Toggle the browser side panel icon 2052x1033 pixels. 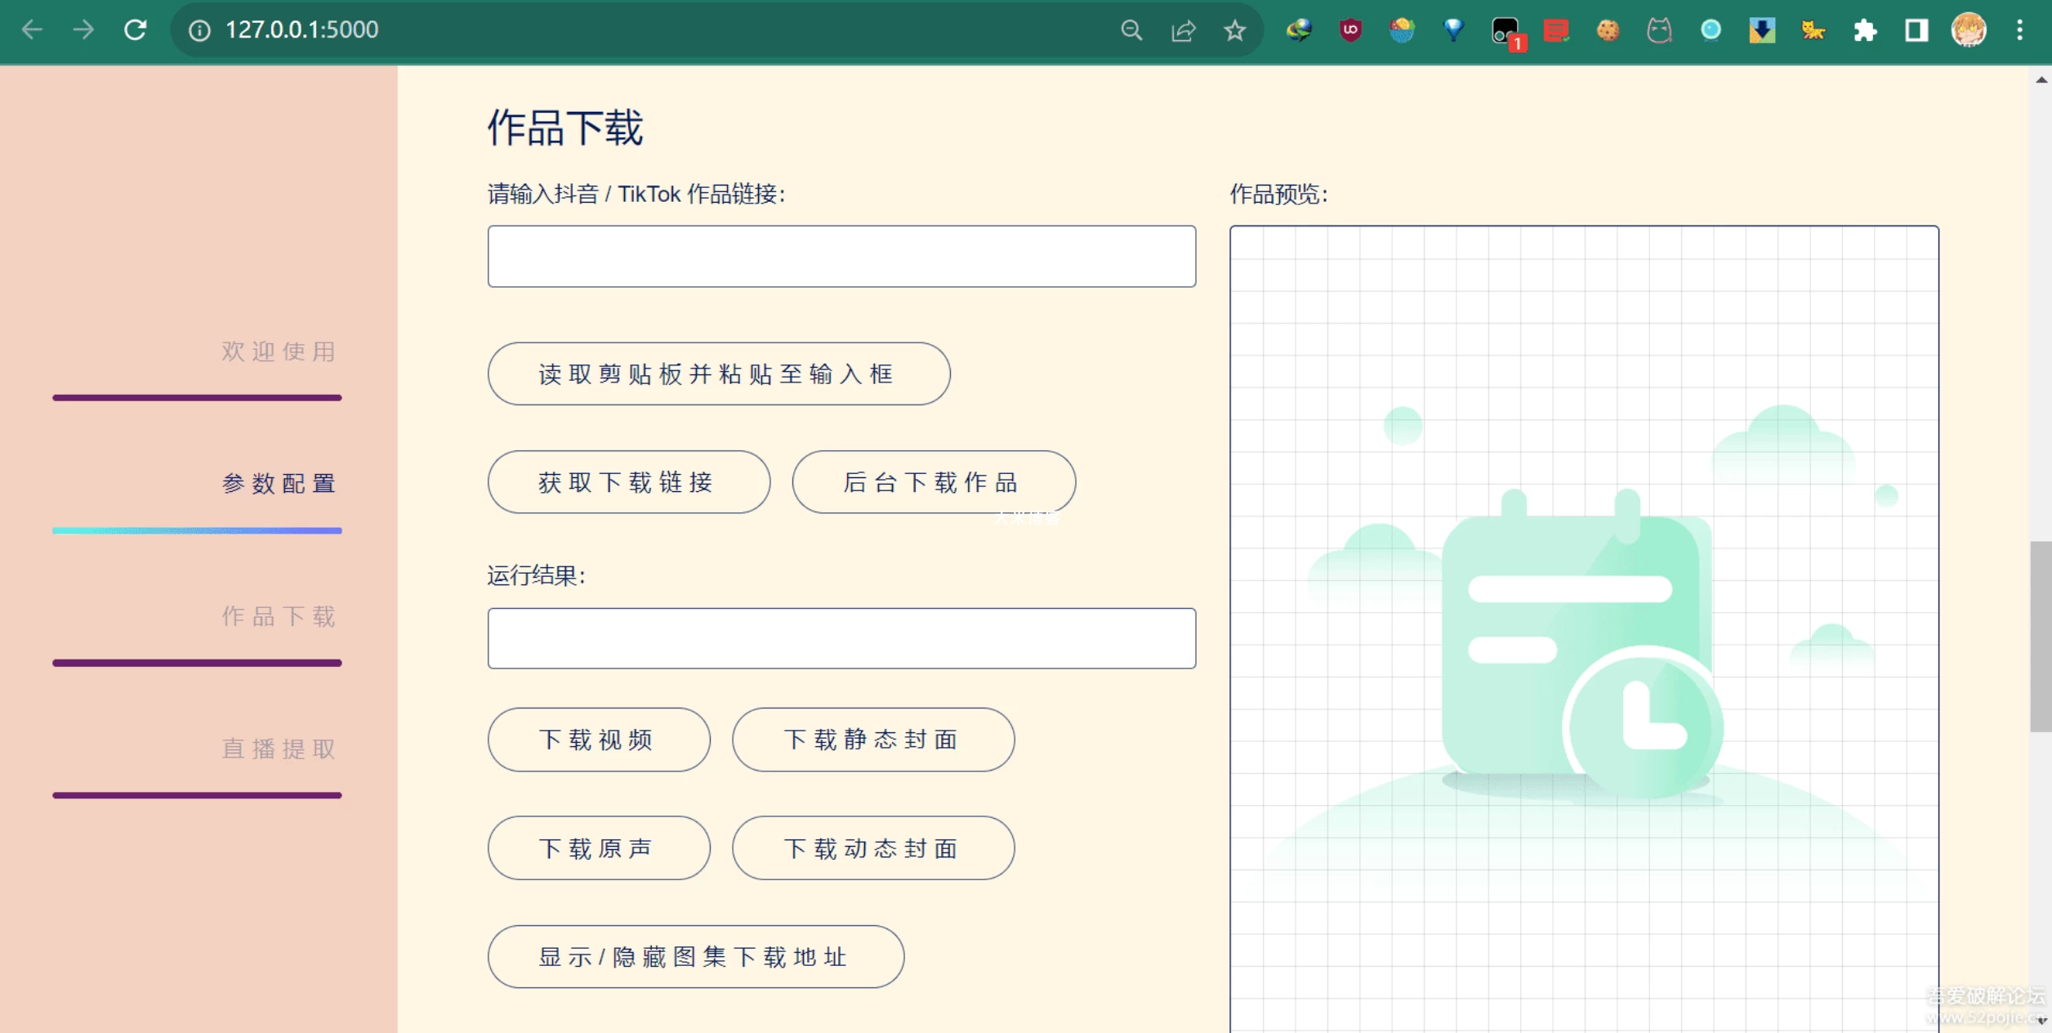click(1916, 31)
